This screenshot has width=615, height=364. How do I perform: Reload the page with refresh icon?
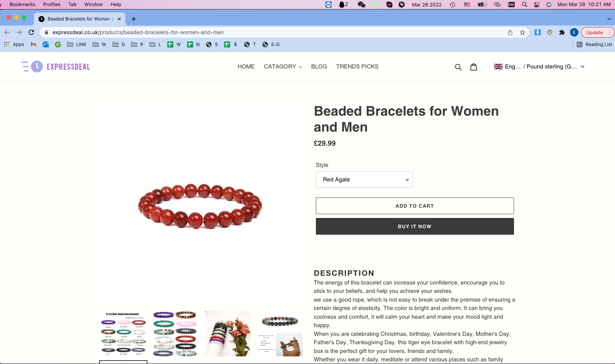[31, 32]
